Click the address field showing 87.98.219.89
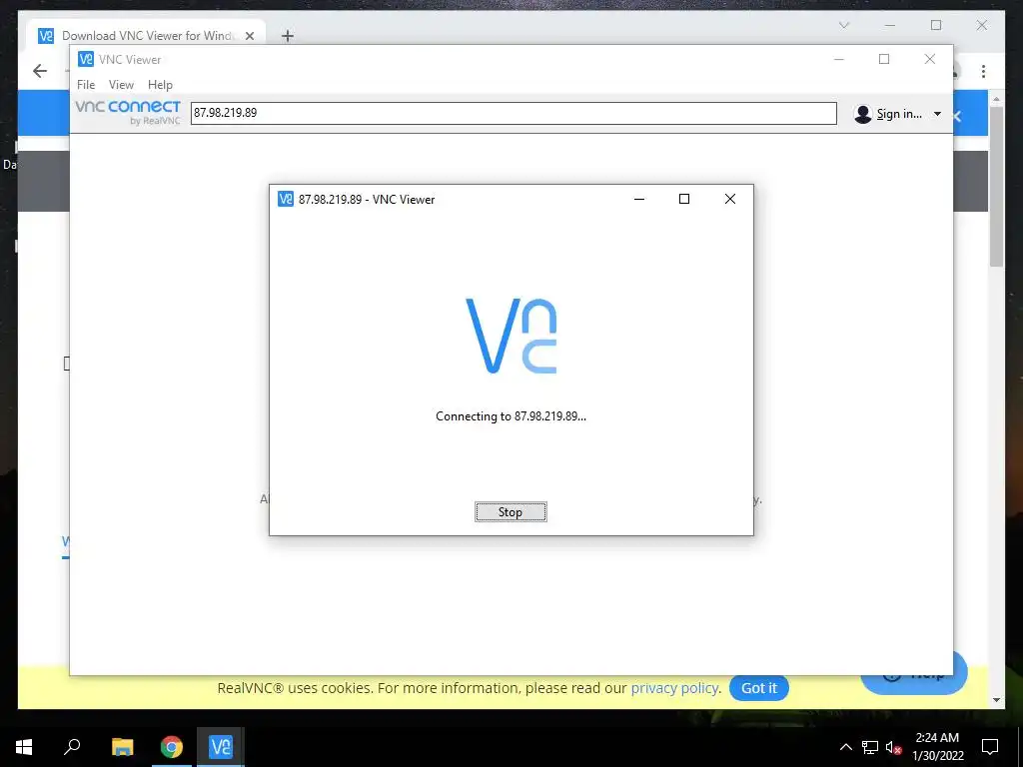This screenshot has width=1023, height=767. point(513,113)
